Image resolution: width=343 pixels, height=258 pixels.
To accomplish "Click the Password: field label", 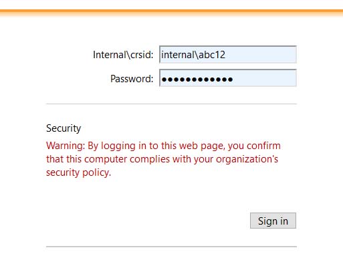I will [x=132, y=79].
